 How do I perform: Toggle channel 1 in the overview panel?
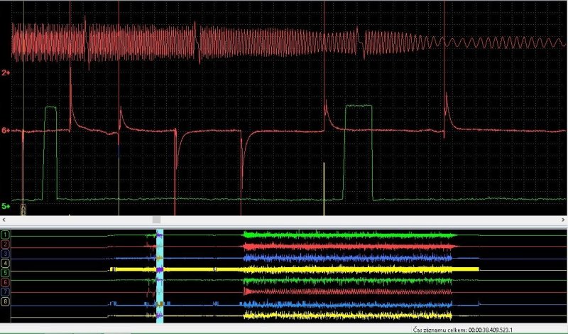pos(5,235)
